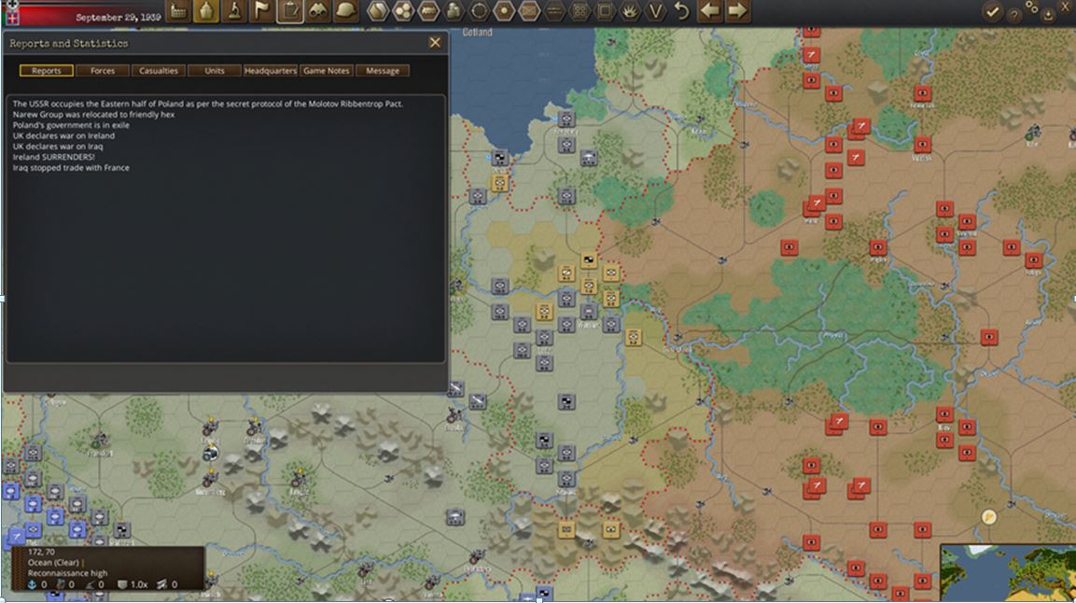
Task: Click 'UK declares war on Ireland' line
Action: pos(63,136)
